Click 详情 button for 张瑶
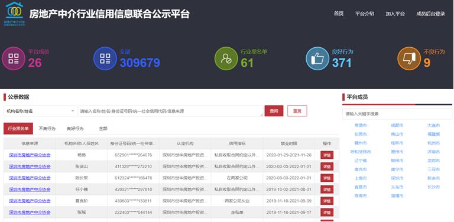Viewport: 454px width, 222px height. 327,213
